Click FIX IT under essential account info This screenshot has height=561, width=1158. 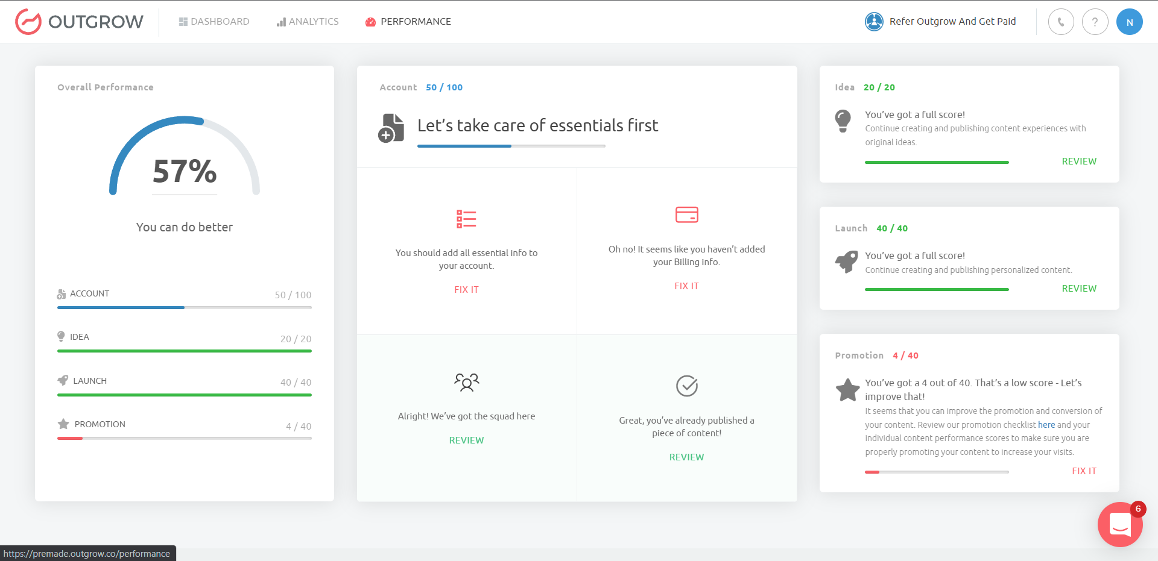point(466,290)
